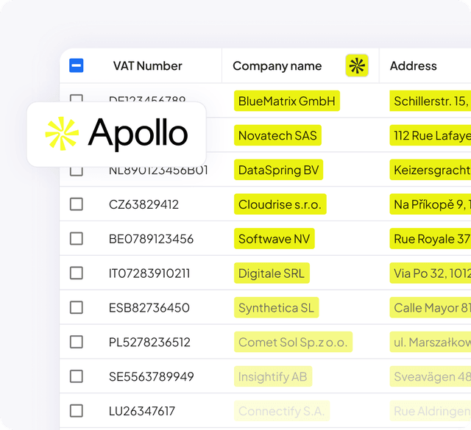Click the Calle Mayor address cell
471x430 pixels.
(x=430, y=307)
